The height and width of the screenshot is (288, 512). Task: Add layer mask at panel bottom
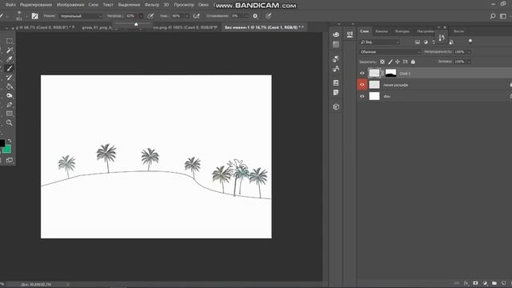475,283
